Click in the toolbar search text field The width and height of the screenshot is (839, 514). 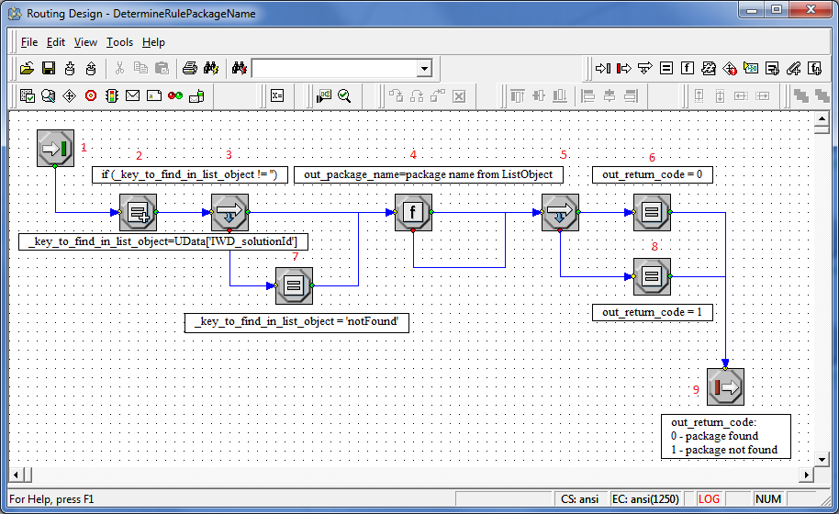pos(333,69)
